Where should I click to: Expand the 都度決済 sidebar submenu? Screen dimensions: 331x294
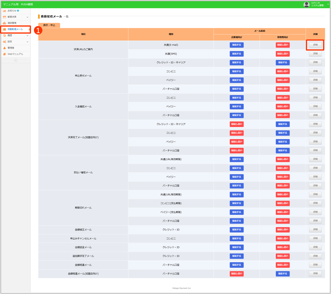click(27, 17)
